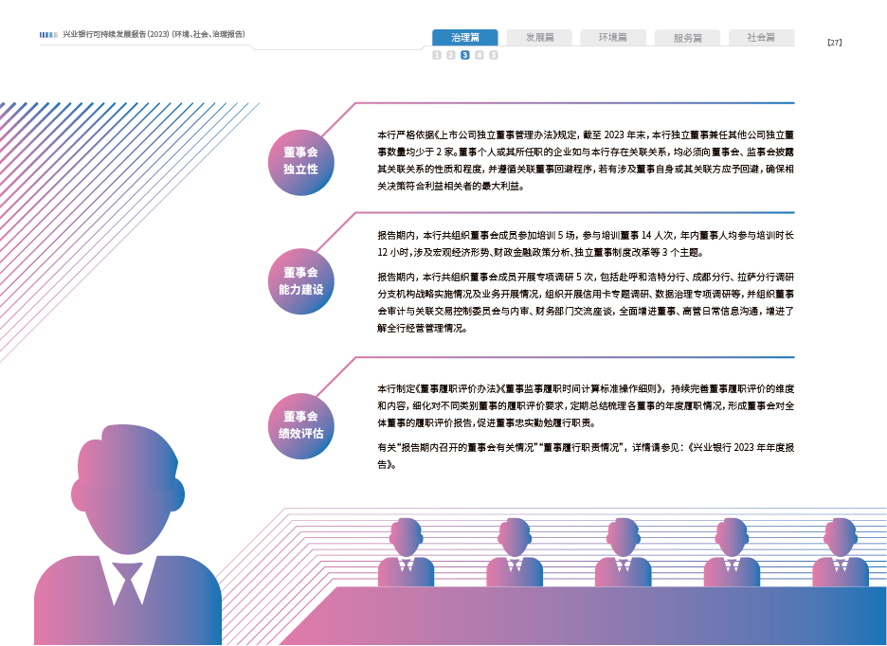Open the 社会篇 tab
This screenshot has height=646, width=887.
coord(761,38)
